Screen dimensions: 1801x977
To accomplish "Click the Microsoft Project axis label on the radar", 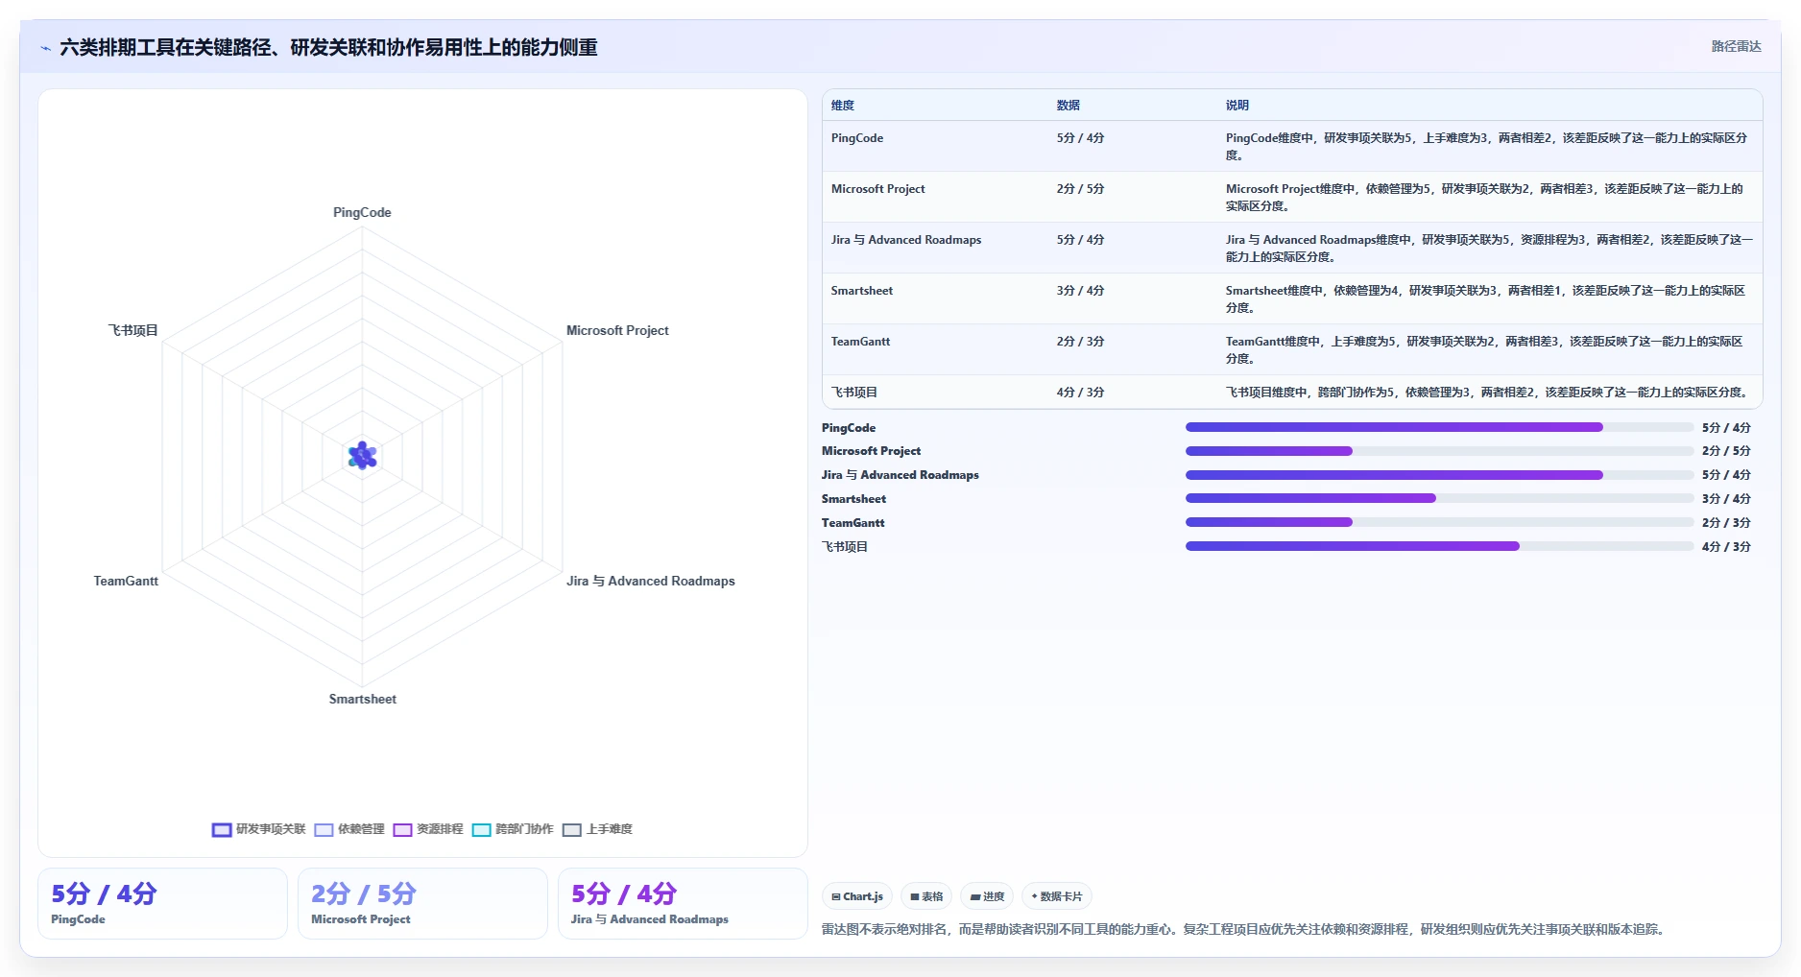I will 617,330.
